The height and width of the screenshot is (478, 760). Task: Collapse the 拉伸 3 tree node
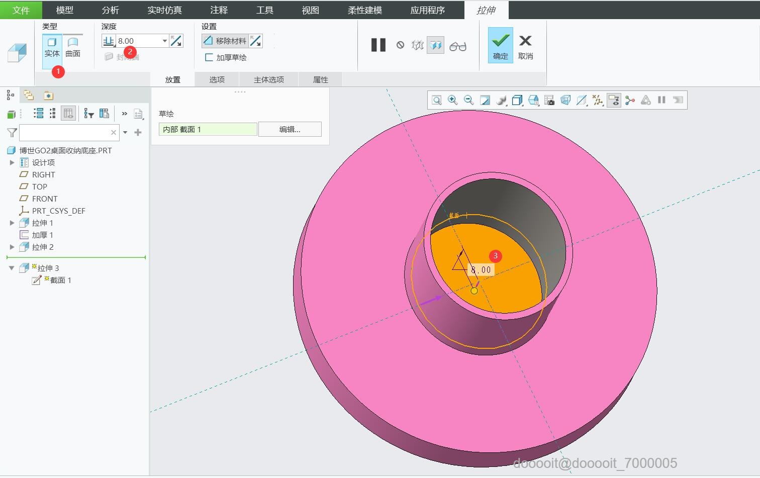(12, 268)
